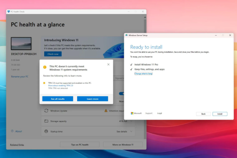Viewport: 237px width, 158px height.
Task: Close the PC Health Check window
Action: [x=143, y=12]
